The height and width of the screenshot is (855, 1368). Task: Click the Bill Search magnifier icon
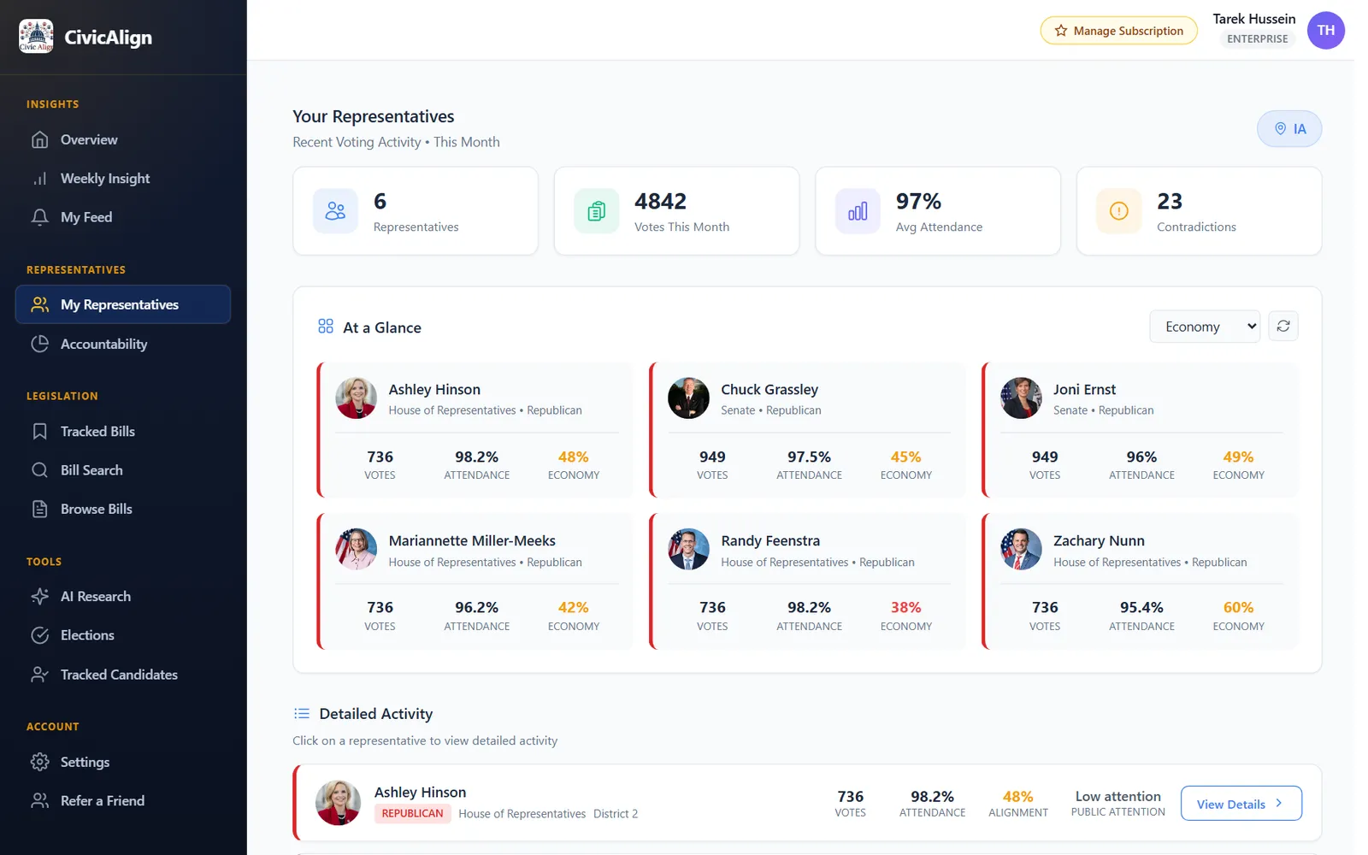(40, 470)
